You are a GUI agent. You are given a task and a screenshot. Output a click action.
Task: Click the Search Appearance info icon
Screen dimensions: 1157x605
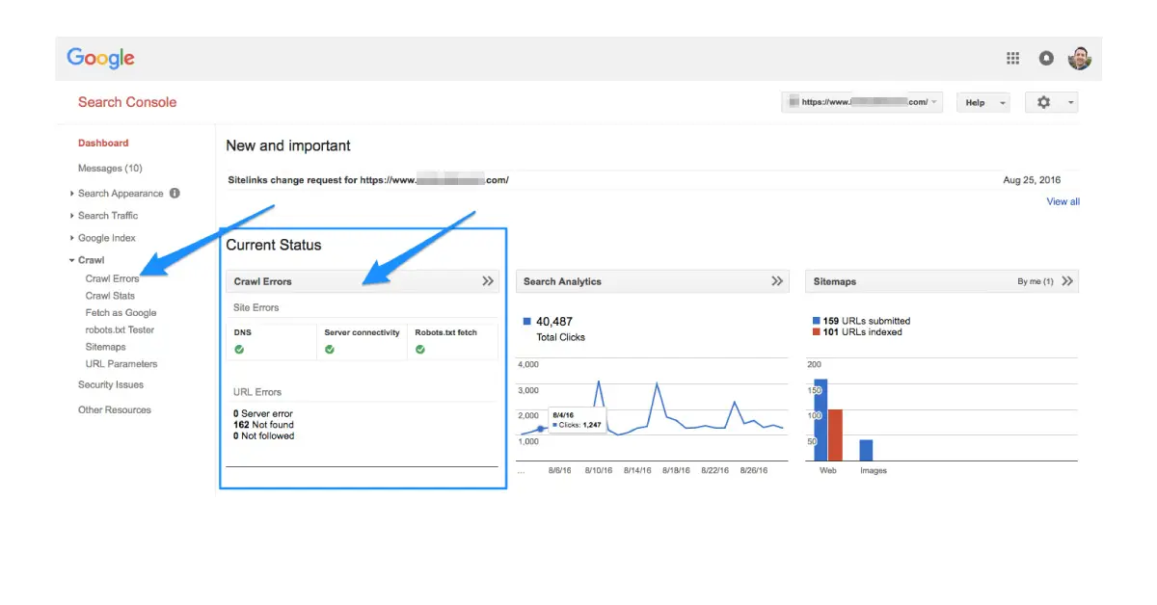pyautogui.click(x=175, y=193)
